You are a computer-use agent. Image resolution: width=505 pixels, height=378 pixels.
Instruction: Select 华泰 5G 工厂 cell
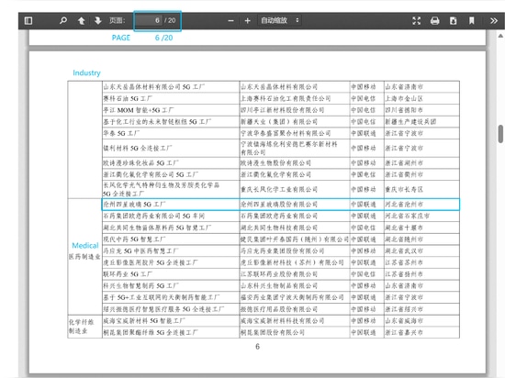click(171, 134)
